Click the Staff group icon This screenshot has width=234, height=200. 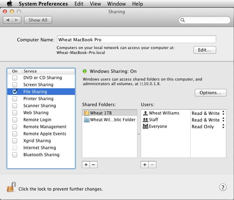pos(146,120)
